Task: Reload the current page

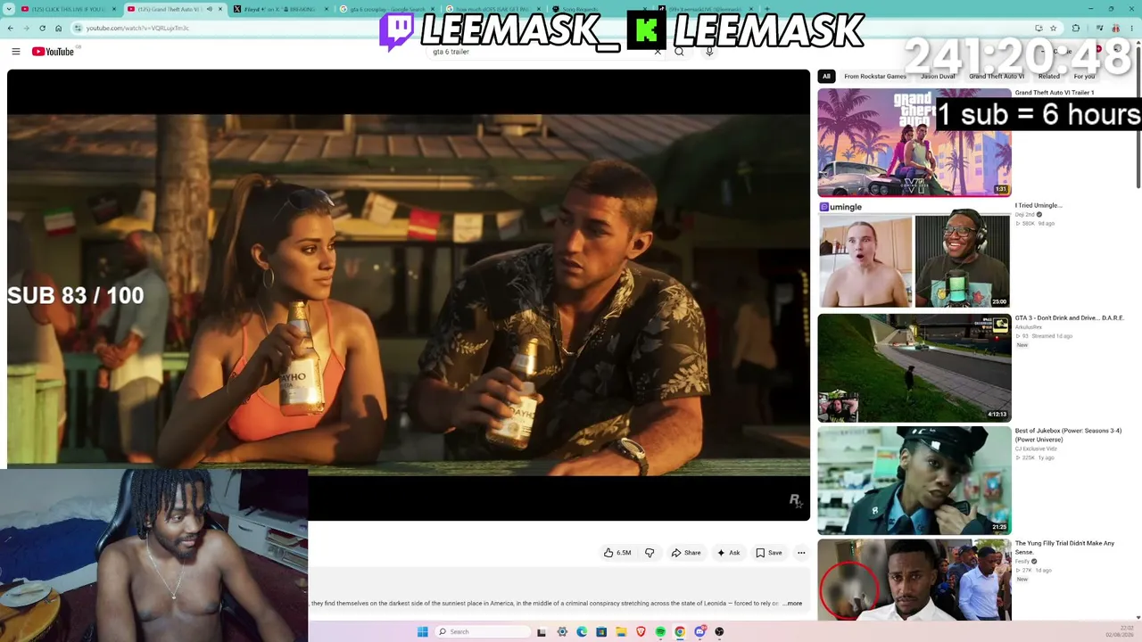Action: tap(42, 28)
